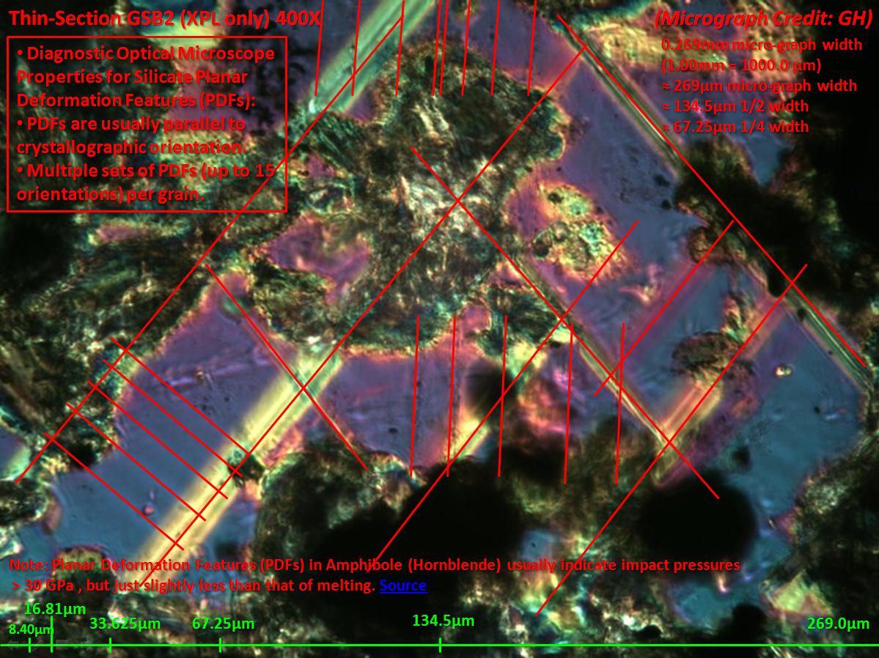Viewport: 879px width, 658px height.
Task: Click the '≈ 269µm micro-graph width' line
Action: 759,86
